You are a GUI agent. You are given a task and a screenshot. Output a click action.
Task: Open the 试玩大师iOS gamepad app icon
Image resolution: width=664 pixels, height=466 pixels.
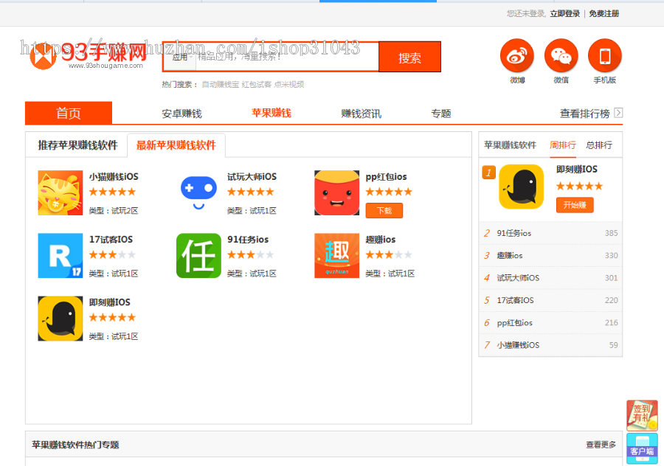198,192
